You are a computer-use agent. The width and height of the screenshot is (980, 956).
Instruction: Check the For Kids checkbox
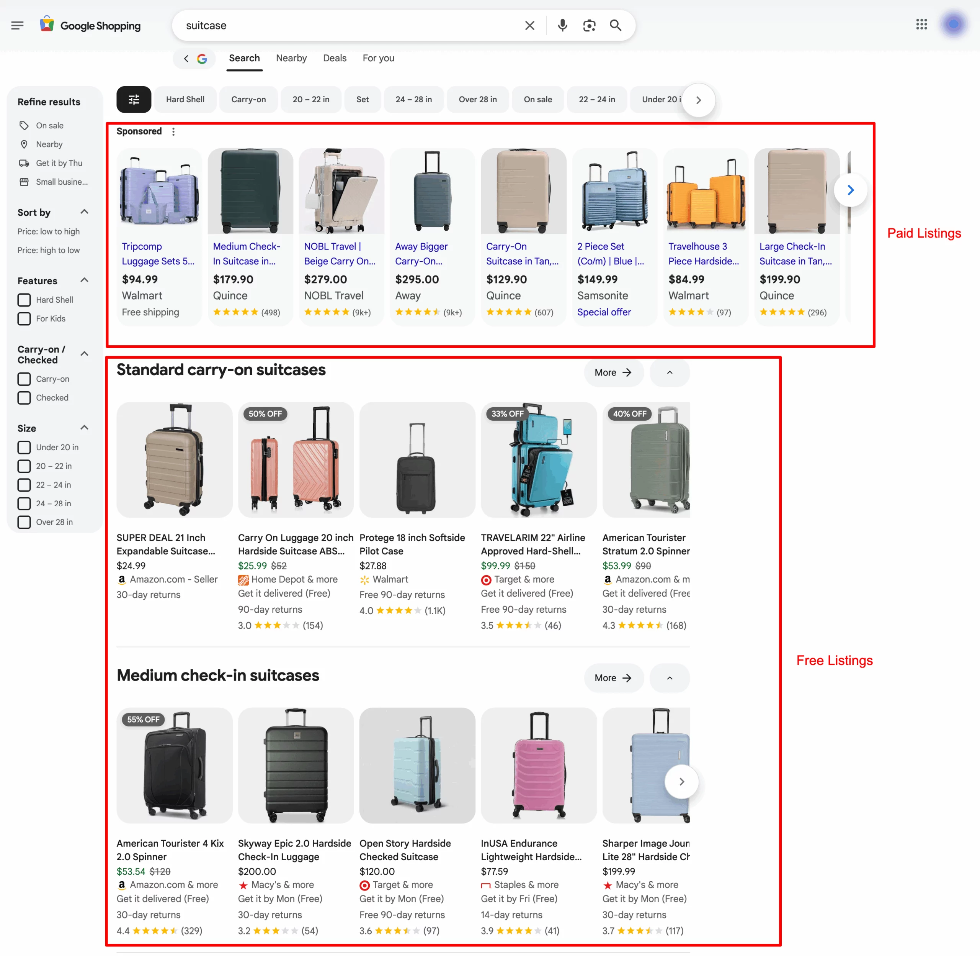point(24,319)
